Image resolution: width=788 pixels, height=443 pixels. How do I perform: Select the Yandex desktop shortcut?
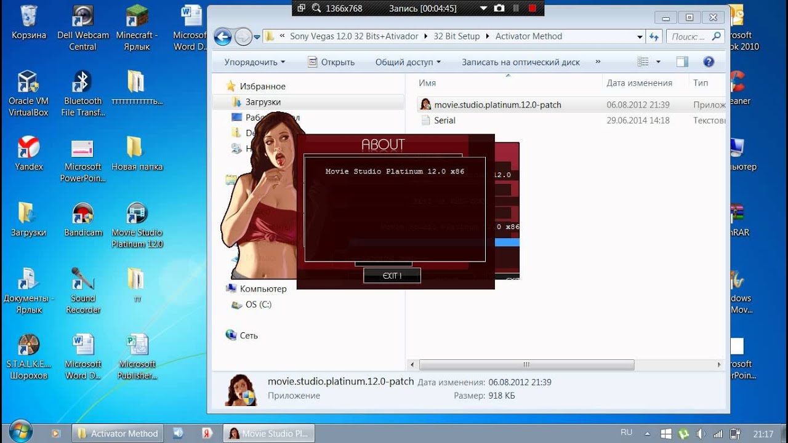point(28,154)
